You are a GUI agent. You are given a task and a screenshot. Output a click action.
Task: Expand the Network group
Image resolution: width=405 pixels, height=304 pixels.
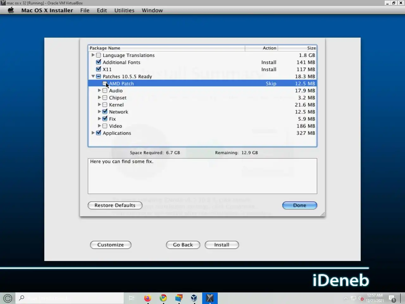[99, 111]
